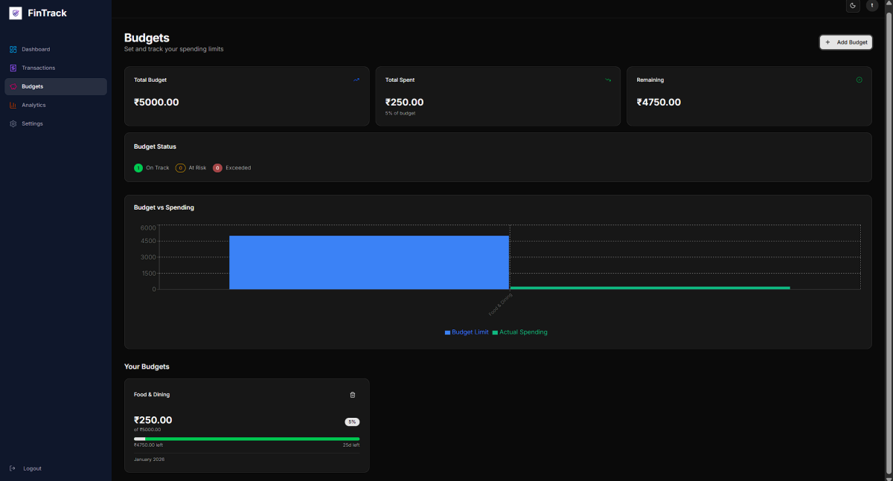
Task: Click the On Track status badge
Action: (x=152, y=168)
